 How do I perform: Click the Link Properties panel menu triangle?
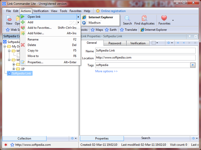coord(190,36)
